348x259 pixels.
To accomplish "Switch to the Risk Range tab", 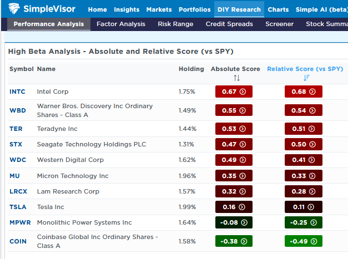I will pyautogui.click(x=175, y=24).
